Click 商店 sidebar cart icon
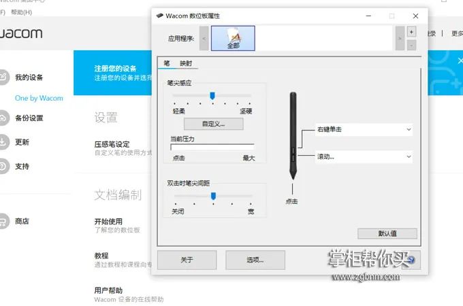Viewport: 463px width, 306px height. (3, 221)
